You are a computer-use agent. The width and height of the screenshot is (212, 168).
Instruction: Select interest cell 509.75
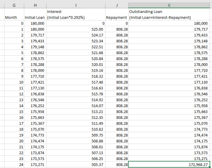pos(76,135)
